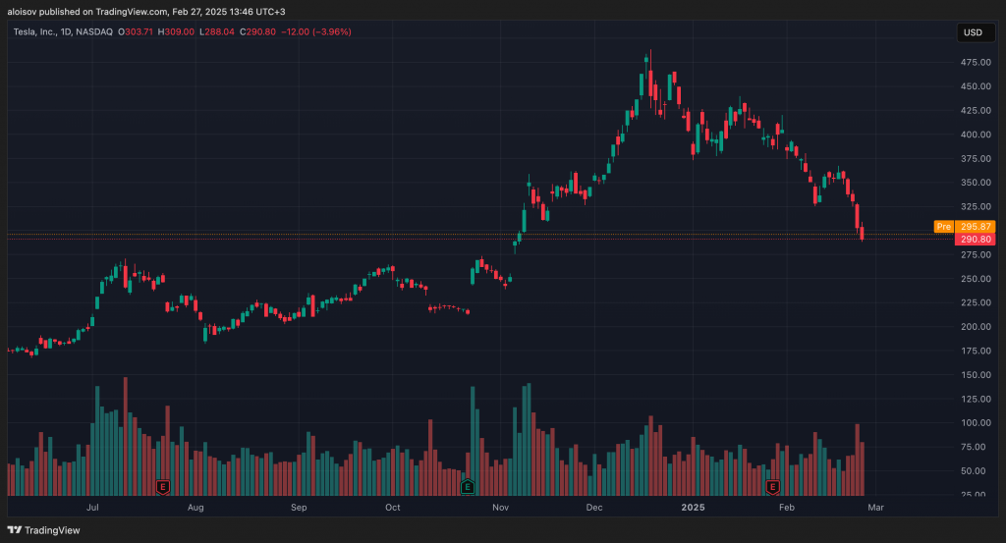Screen dimensions: 1006x543
Task: Click the 150.00 price axis label
Action: coord(976,375)
